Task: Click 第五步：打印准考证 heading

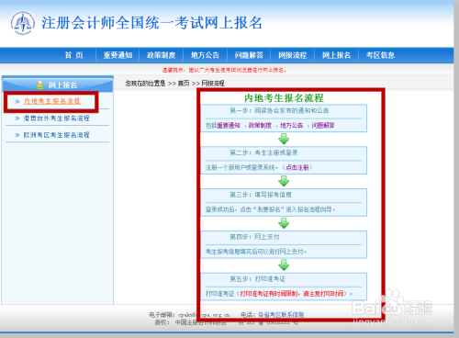Action: coord(258,279)
